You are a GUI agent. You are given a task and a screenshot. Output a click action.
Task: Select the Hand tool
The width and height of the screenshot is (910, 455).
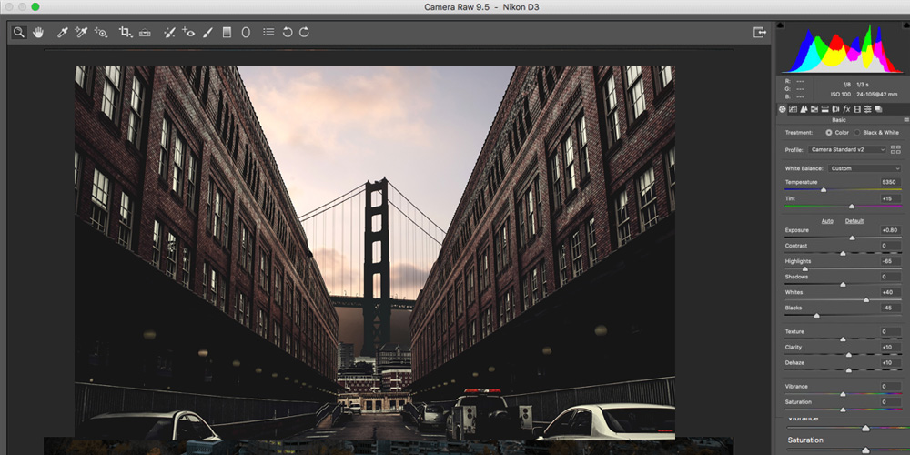38,33
